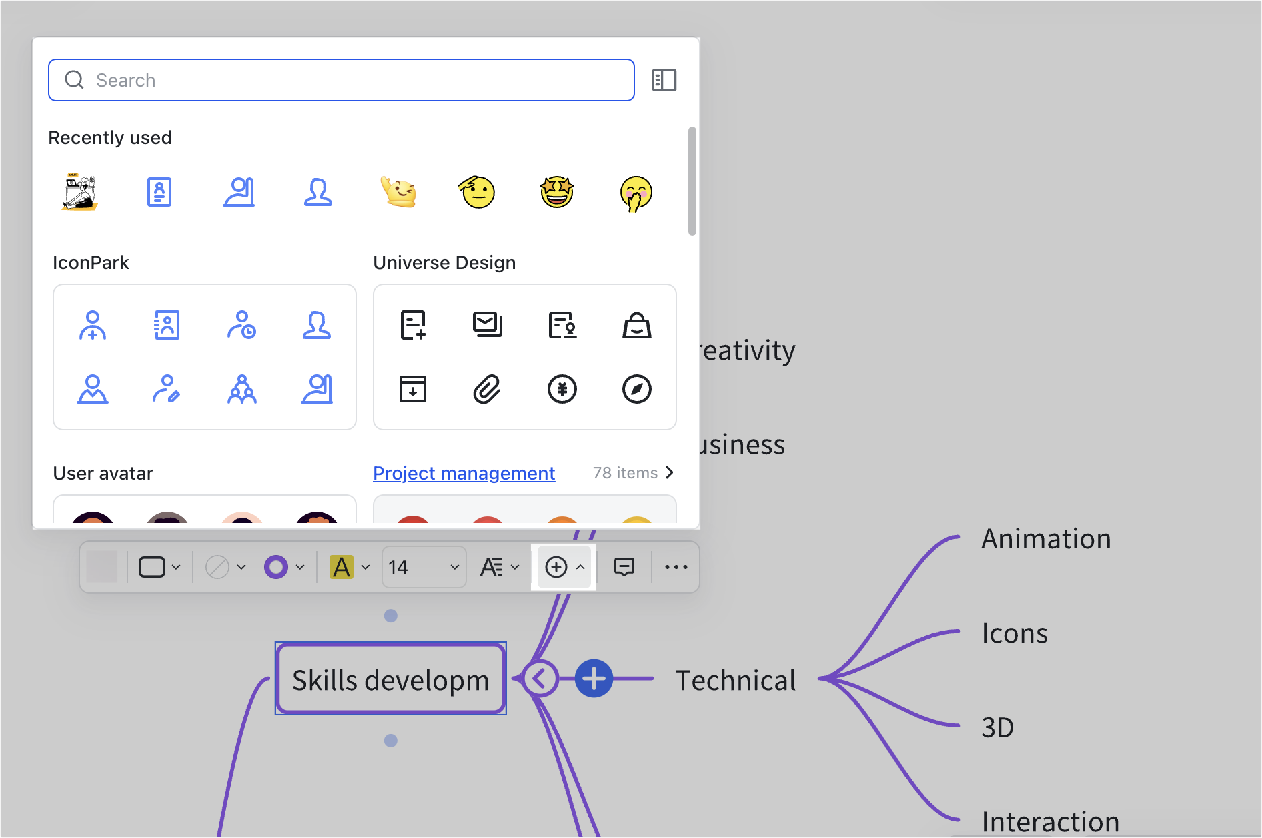
Task: Select the compass icon in Universe Design
Action: (x=638, y=390)
